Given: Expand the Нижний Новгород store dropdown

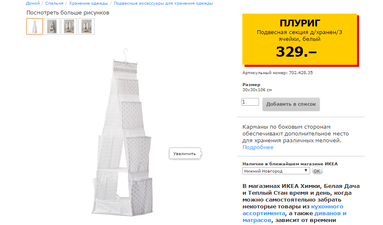Looking at the screenshot, I should (276, 171).
